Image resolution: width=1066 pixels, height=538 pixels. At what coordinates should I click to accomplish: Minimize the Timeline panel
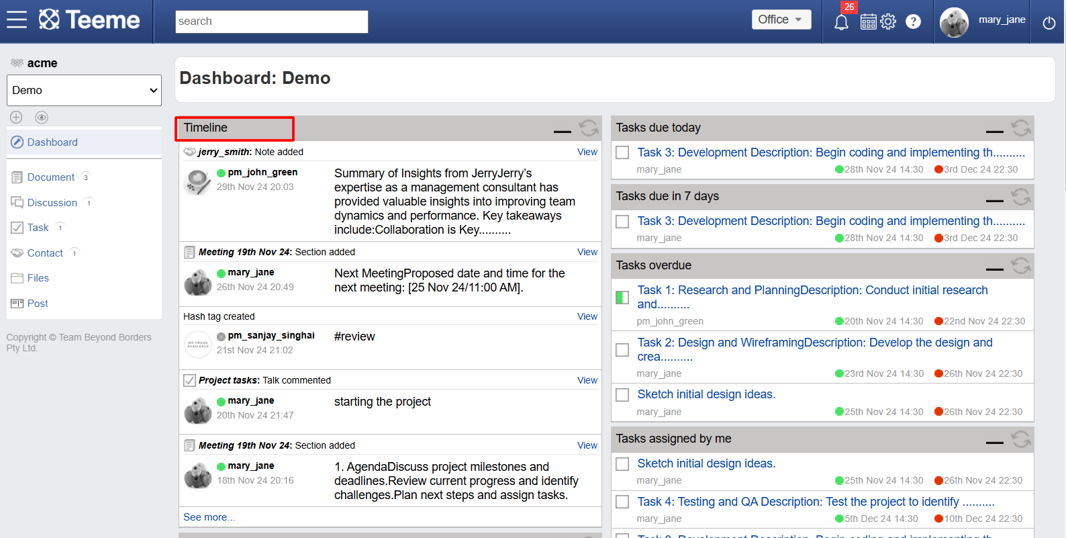(563, 131)
